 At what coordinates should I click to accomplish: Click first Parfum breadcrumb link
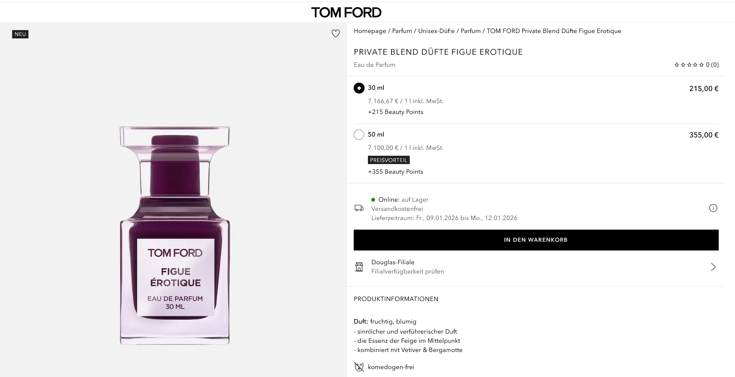402,31
